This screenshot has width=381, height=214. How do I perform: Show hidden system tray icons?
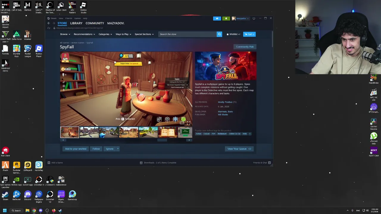click(x=347, y=210)
